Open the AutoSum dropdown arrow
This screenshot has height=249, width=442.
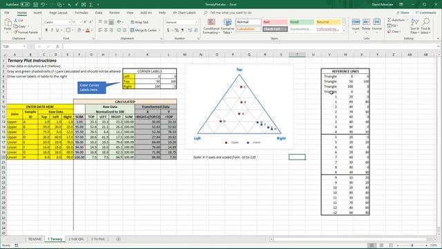(x=407, y=20)
